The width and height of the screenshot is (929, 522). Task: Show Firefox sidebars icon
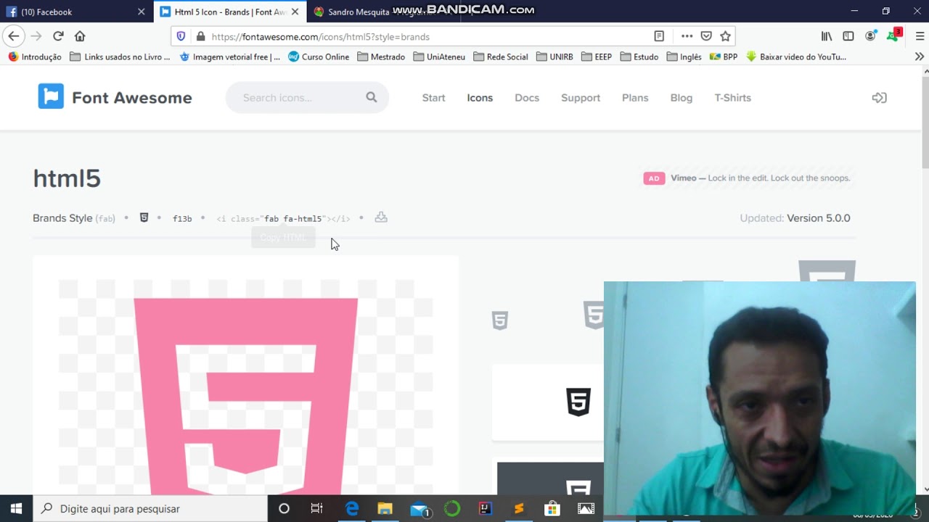(848, 36)
